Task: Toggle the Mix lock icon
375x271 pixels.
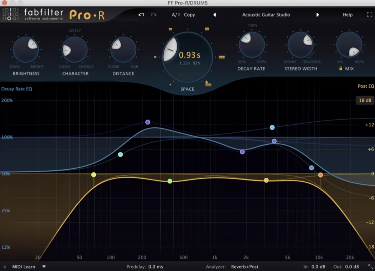Action: point(341,69)
